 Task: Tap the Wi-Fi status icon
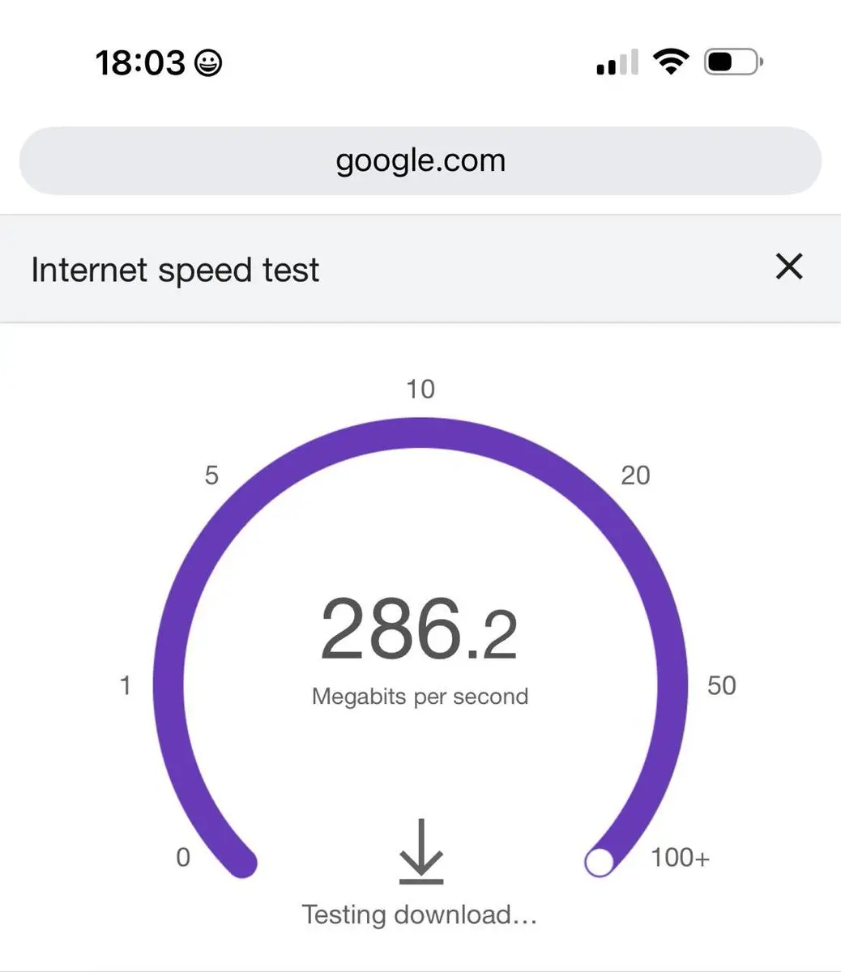(x=671, y=62)
